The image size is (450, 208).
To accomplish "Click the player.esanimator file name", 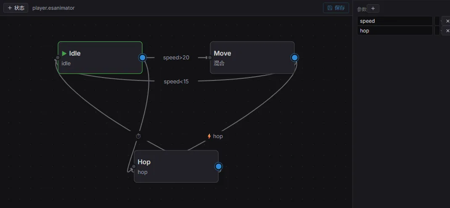I will click(53, 8).
